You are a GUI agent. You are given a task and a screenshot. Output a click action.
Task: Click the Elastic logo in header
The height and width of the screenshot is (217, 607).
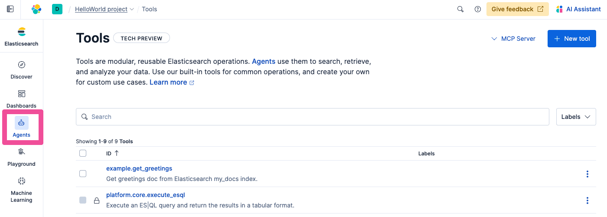[x=36, y=9]
